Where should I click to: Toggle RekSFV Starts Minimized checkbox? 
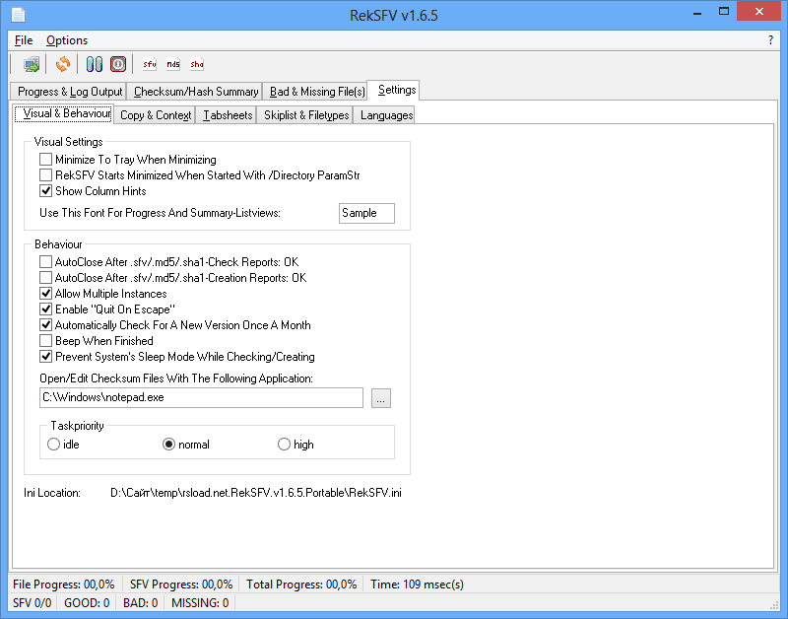45,175
